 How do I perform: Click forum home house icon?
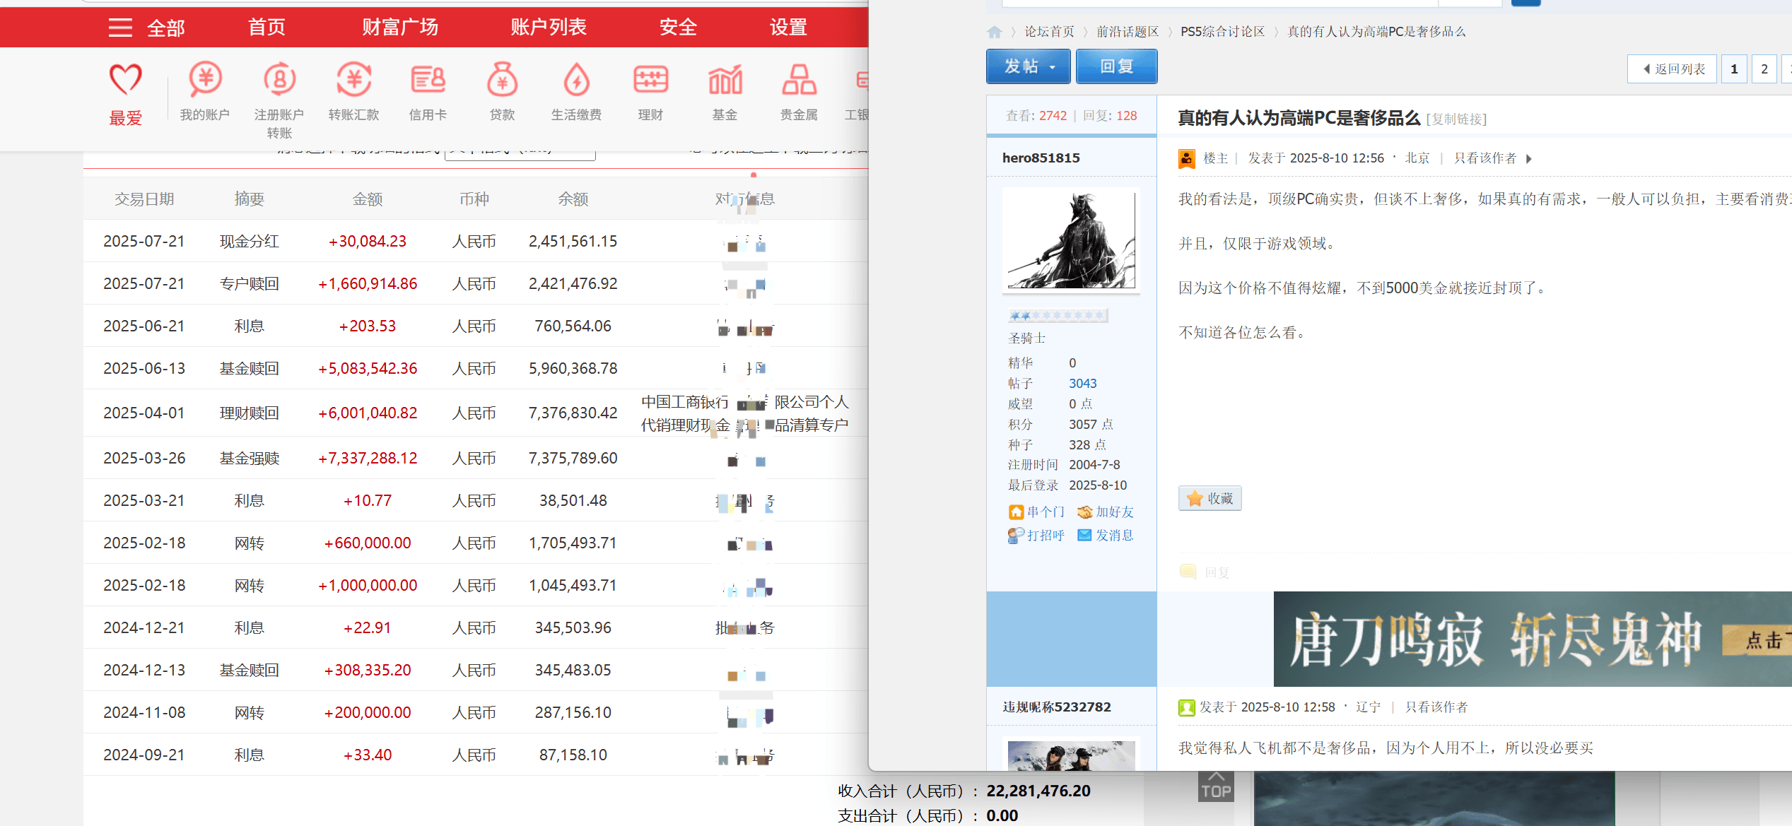pos(995,32)
